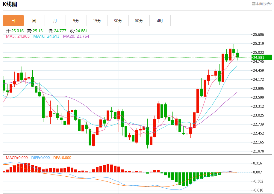The image size is (274, 194).
Task: Switch to the 月 monthly tab
Action: click(55, 21)
